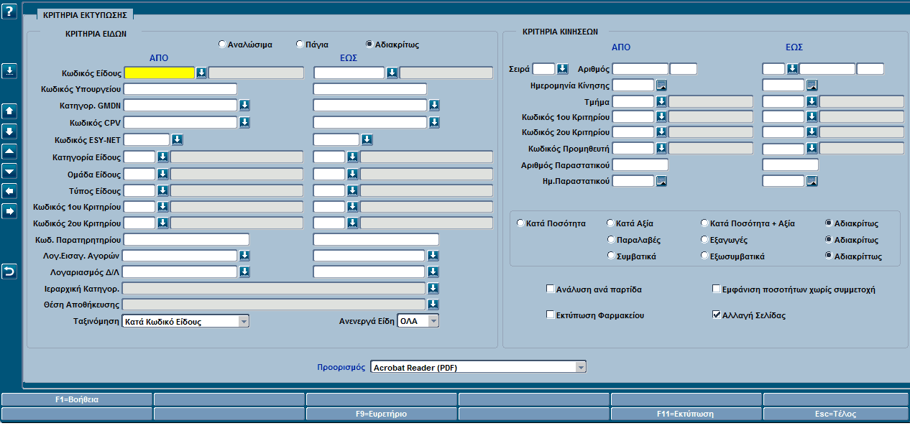
Task: Open lookup for Ιεραρχική Κατηγορ. field
Action: point(433,288)
